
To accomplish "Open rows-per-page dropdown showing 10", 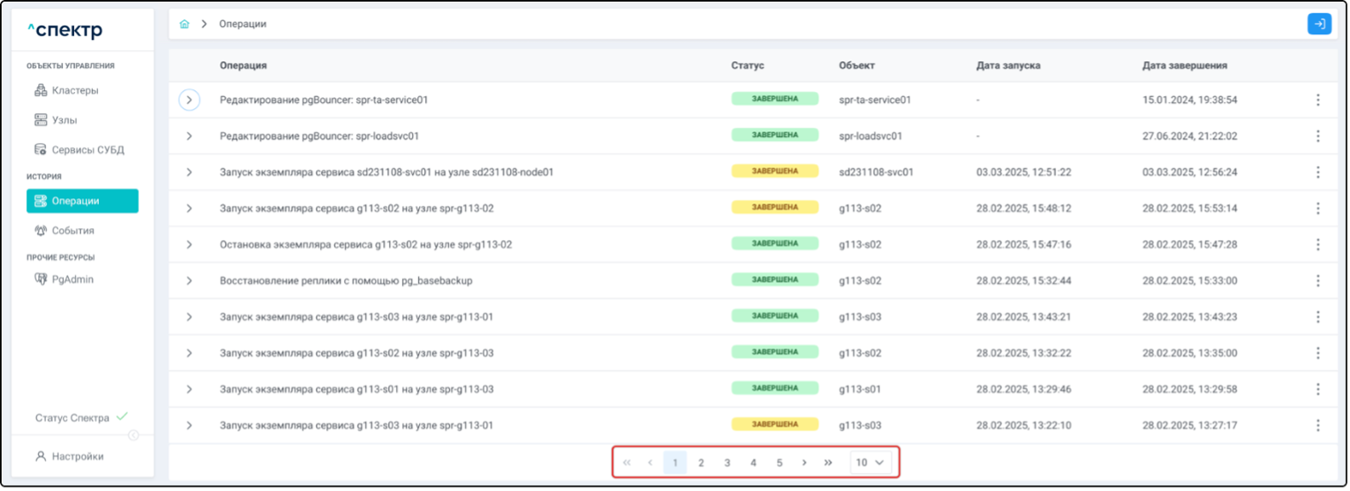I will [x=870, y=463].
